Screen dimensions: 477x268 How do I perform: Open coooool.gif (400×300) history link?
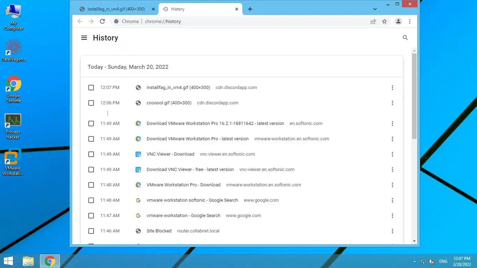tap(169, 103)
